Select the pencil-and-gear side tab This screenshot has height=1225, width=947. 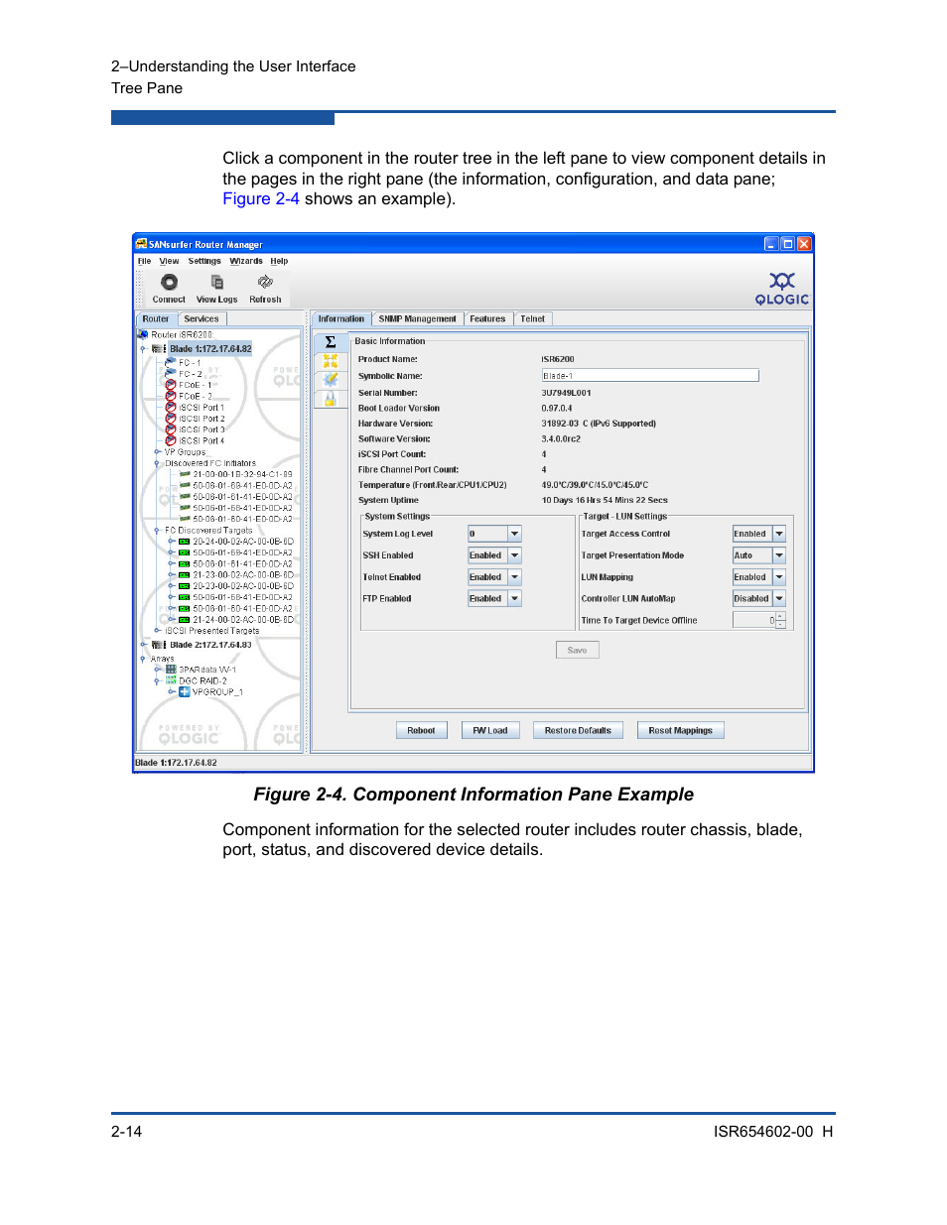click(x=331, y=380)
